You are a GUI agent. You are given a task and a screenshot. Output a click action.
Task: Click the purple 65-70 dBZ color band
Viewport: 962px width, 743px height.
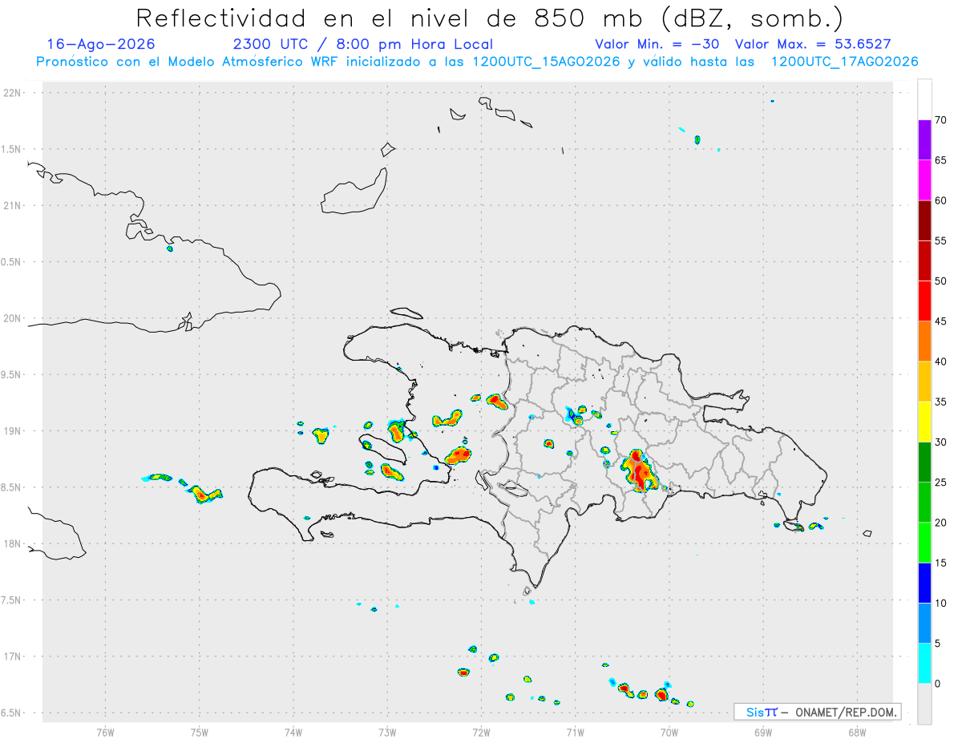tap(924, 140)
